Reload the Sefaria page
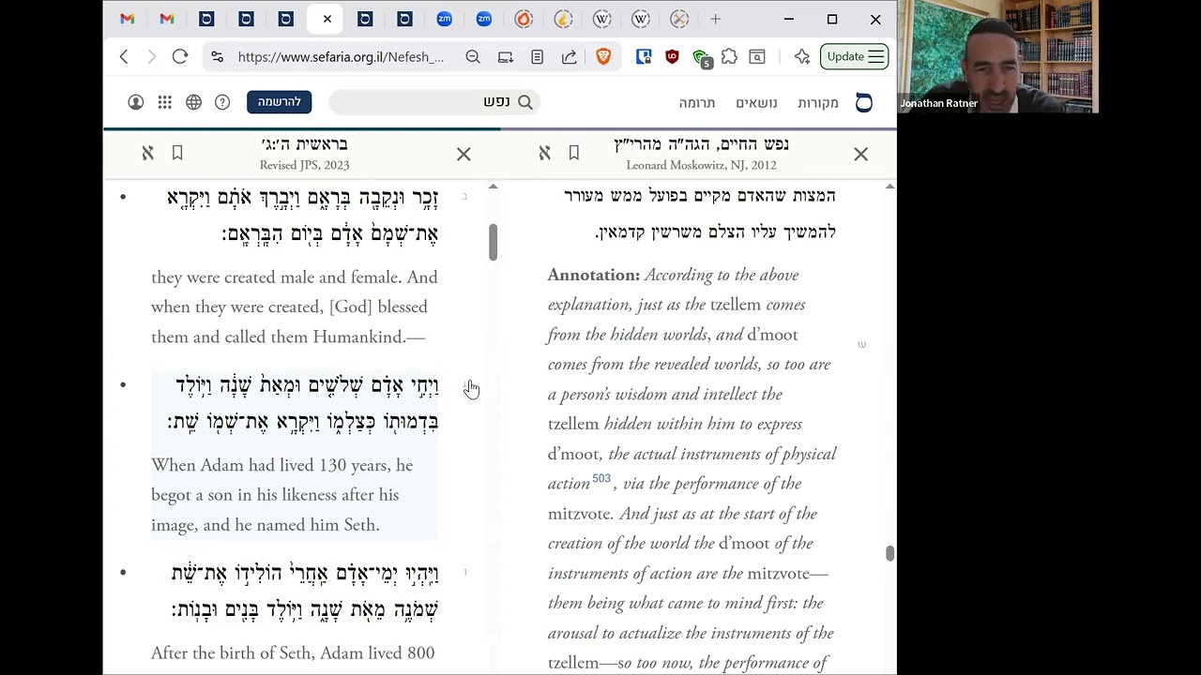 (x=180, y=57)
